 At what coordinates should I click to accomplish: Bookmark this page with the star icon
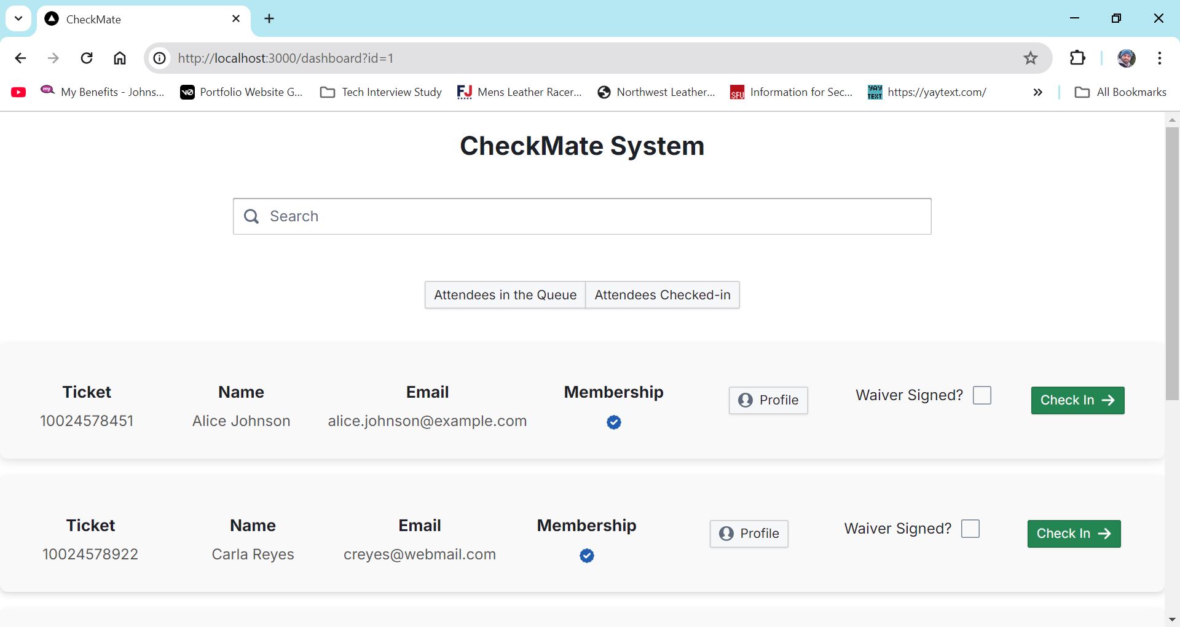click(x=1031, y=58)
